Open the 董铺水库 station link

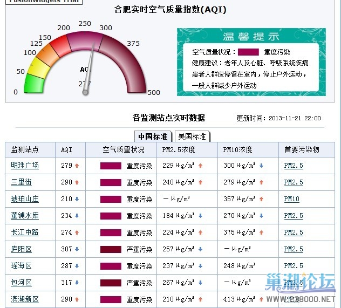tap(25, 216)
